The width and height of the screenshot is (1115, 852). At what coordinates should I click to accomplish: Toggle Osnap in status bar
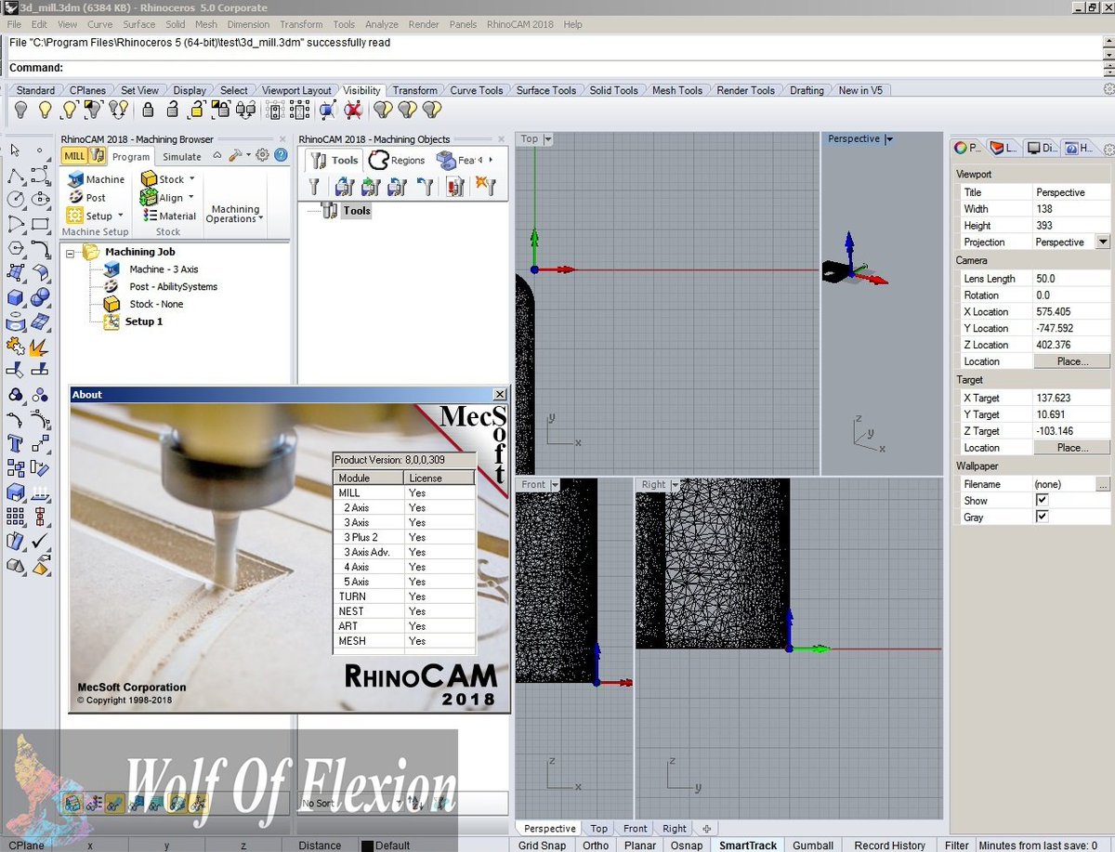[687, 845]
